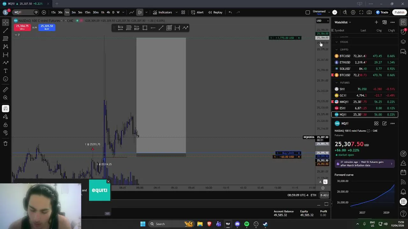Click the blue BUY button
This screenshot has height=229, width=408.
pyautogui.click(x=47, y=27)
